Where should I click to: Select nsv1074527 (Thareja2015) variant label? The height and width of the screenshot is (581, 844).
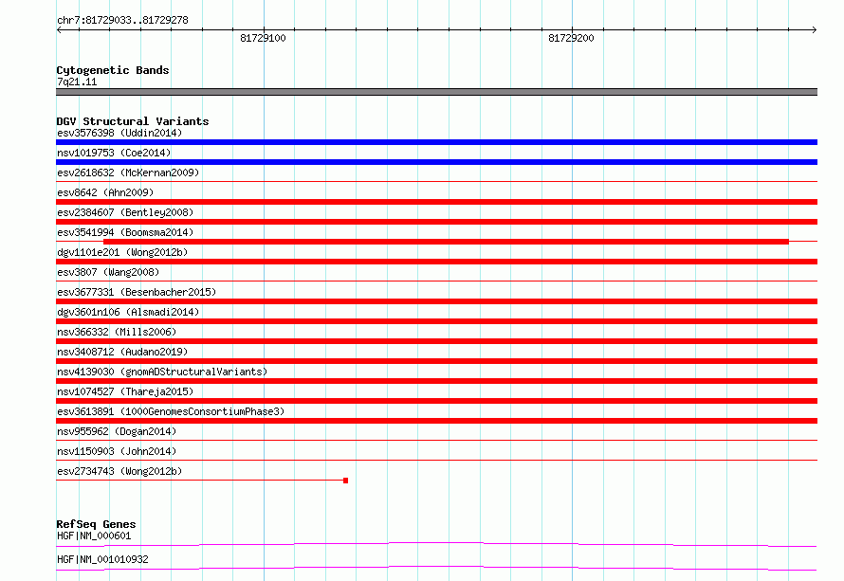pos(125,391)
